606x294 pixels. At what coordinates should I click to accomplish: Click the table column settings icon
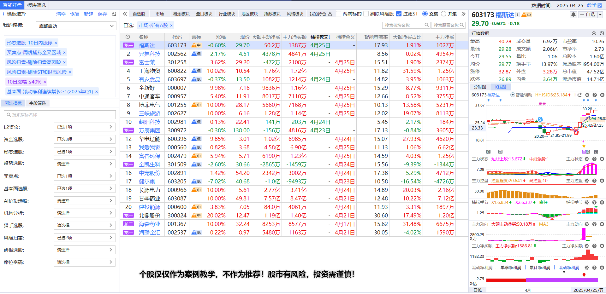pyautogui.click(x=128, y=37)
